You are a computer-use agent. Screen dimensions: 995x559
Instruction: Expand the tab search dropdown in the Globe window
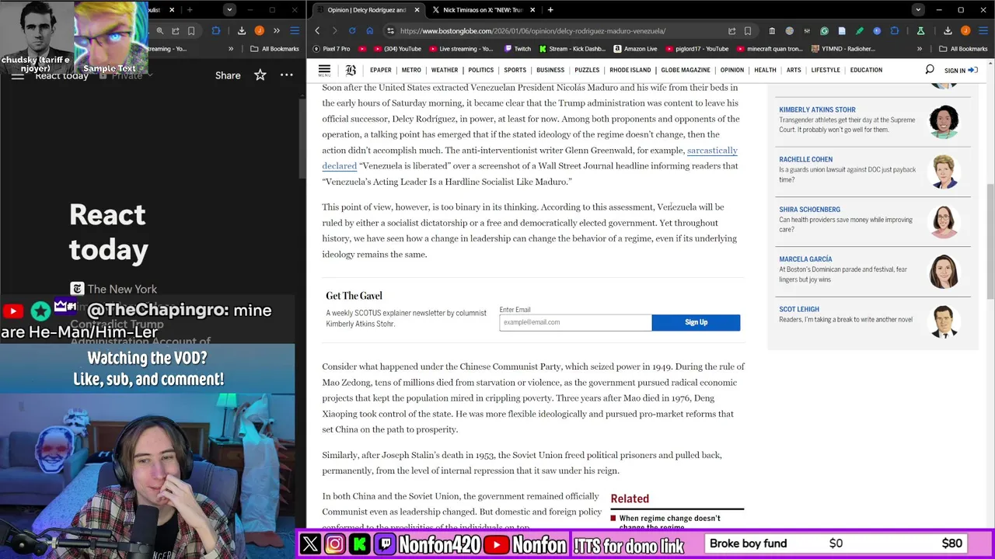tap(918, 10)
